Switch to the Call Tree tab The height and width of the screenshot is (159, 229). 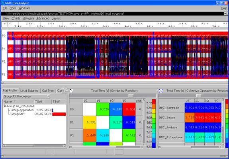pyautogui.click(x=48, y=91)
